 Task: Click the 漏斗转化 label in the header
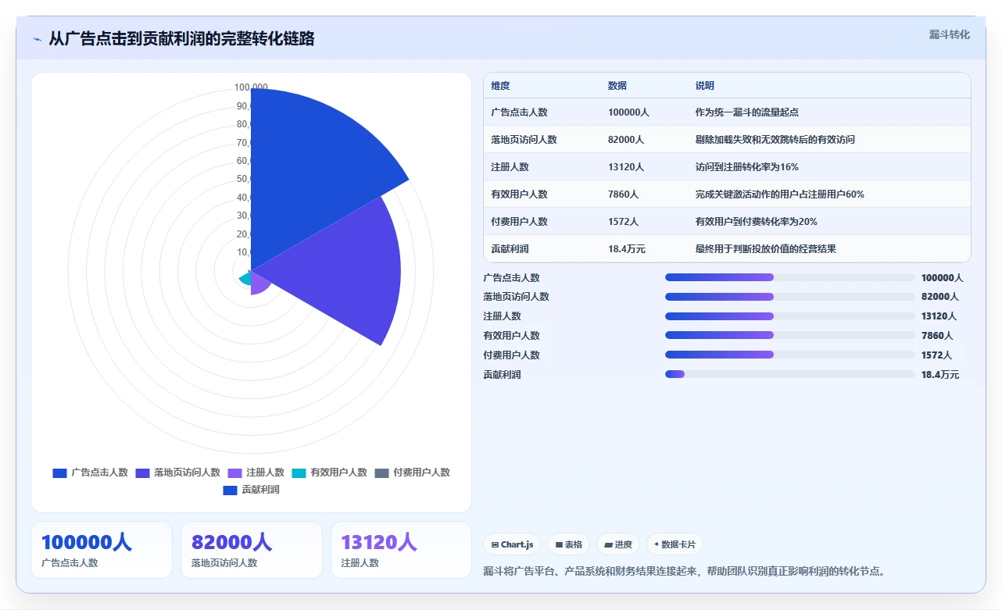949,34
